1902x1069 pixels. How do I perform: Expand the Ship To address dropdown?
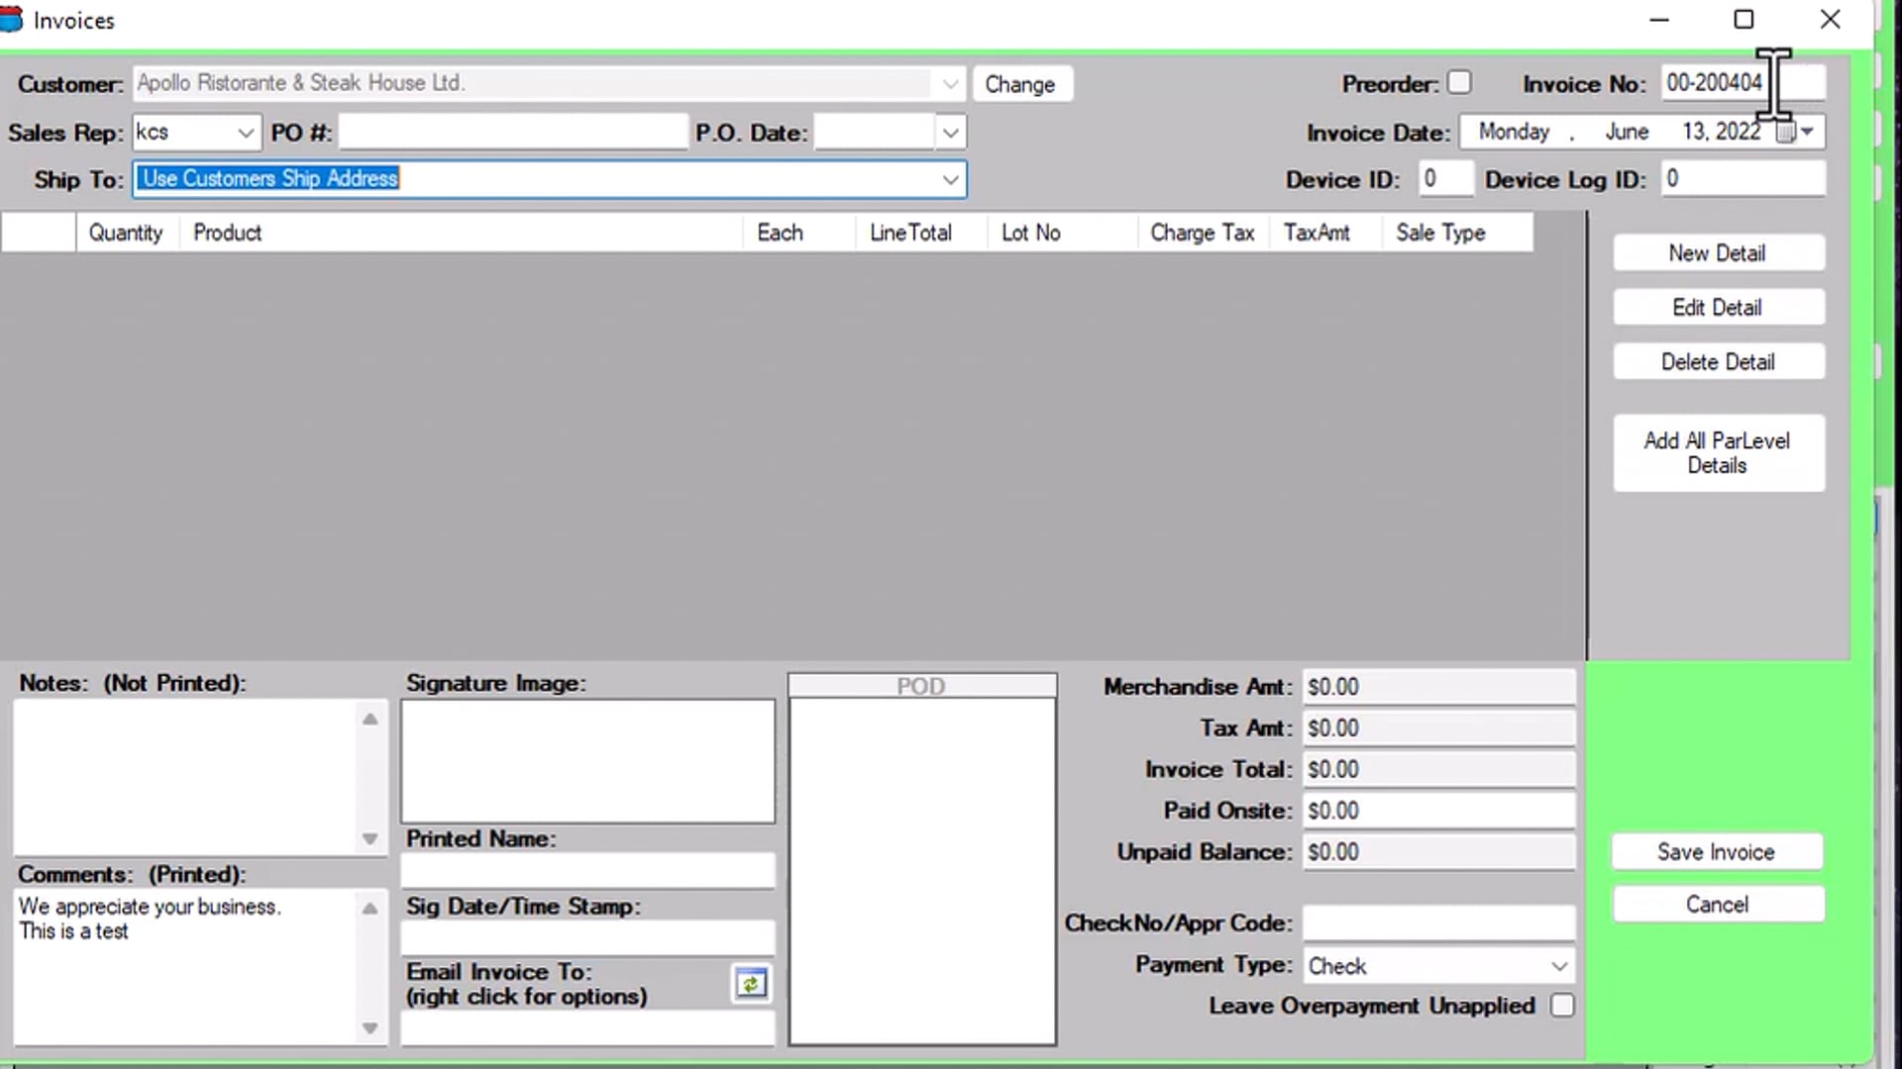[950, 179]
